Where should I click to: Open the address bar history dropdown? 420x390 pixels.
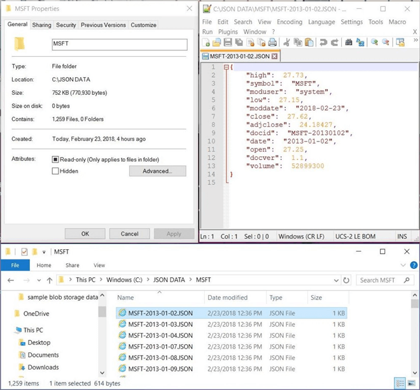tap(336, 280)
